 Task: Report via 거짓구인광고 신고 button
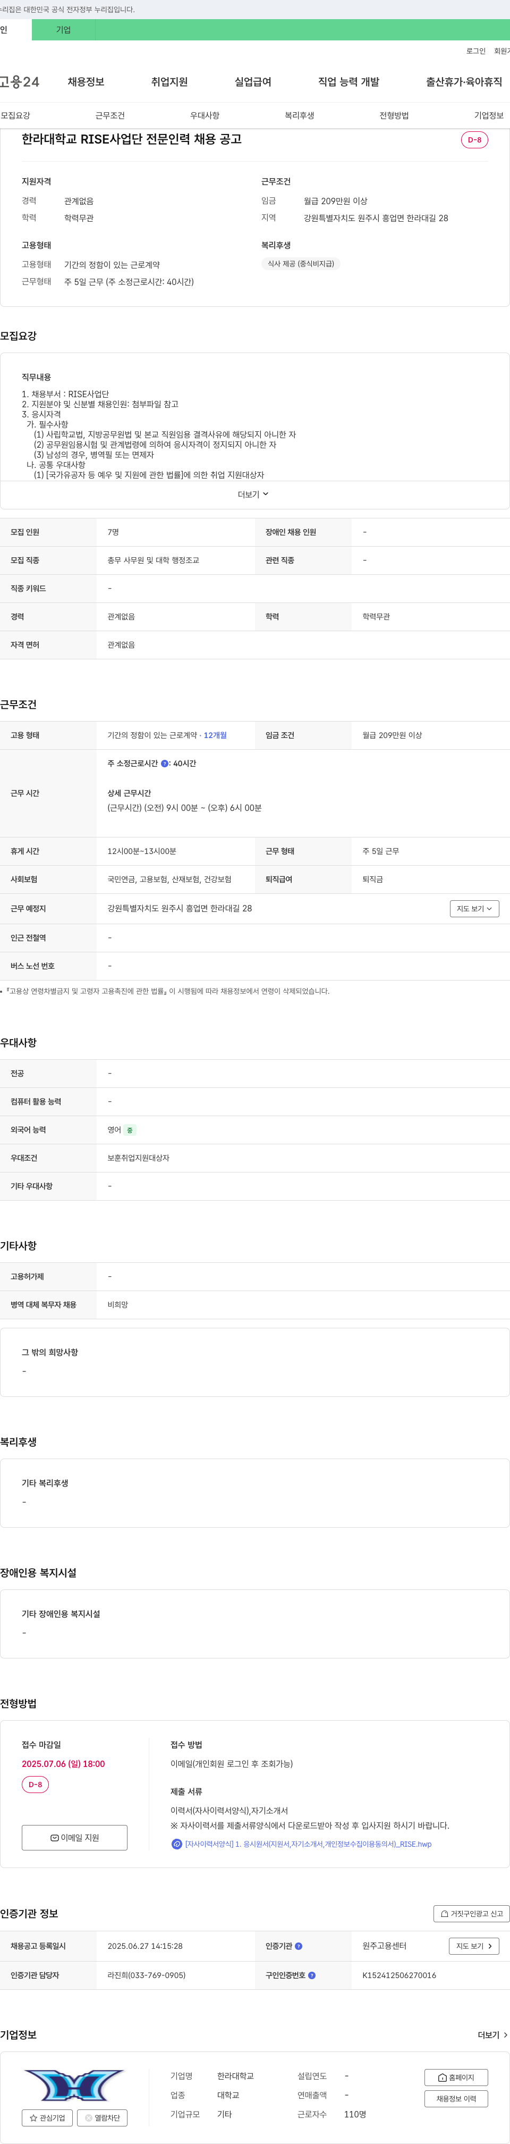(x=471, y=1913)
